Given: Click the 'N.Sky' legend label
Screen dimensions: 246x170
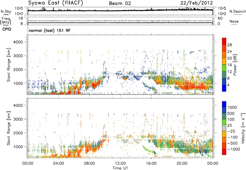Looking at the screenshot, I should click(x=6, y=11).
